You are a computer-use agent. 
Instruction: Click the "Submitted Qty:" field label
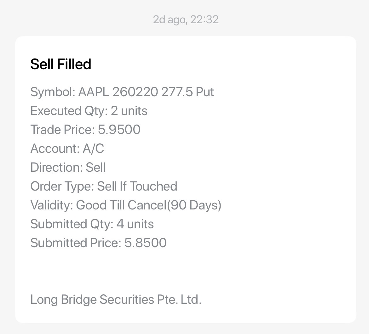72,224
